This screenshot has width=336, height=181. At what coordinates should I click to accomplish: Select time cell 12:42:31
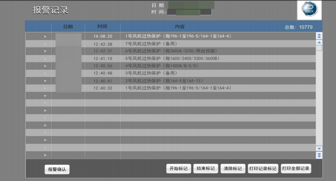click(x=103, y=51)
